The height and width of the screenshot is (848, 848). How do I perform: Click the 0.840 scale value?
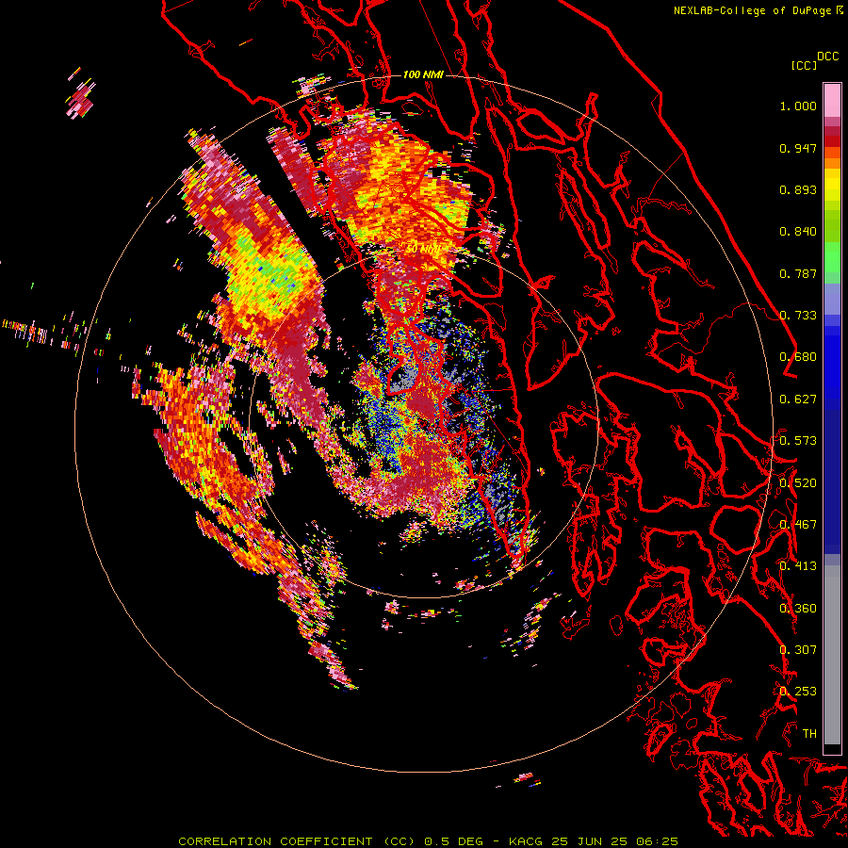click(x=798, y=232)
